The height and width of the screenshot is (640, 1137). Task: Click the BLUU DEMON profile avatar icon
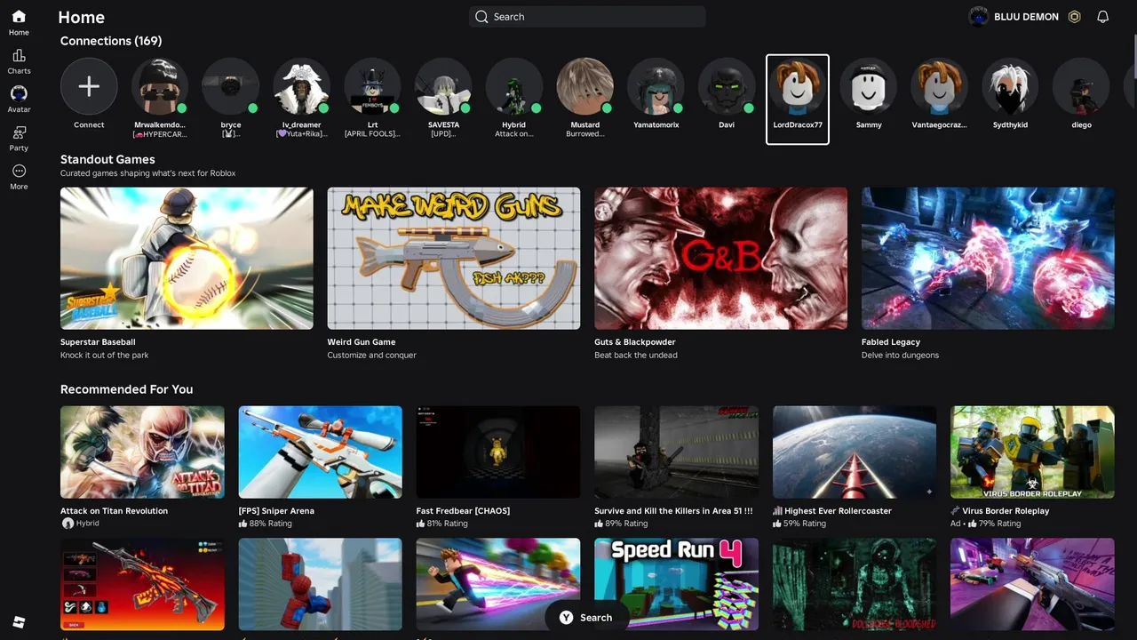tap(978, 17)
